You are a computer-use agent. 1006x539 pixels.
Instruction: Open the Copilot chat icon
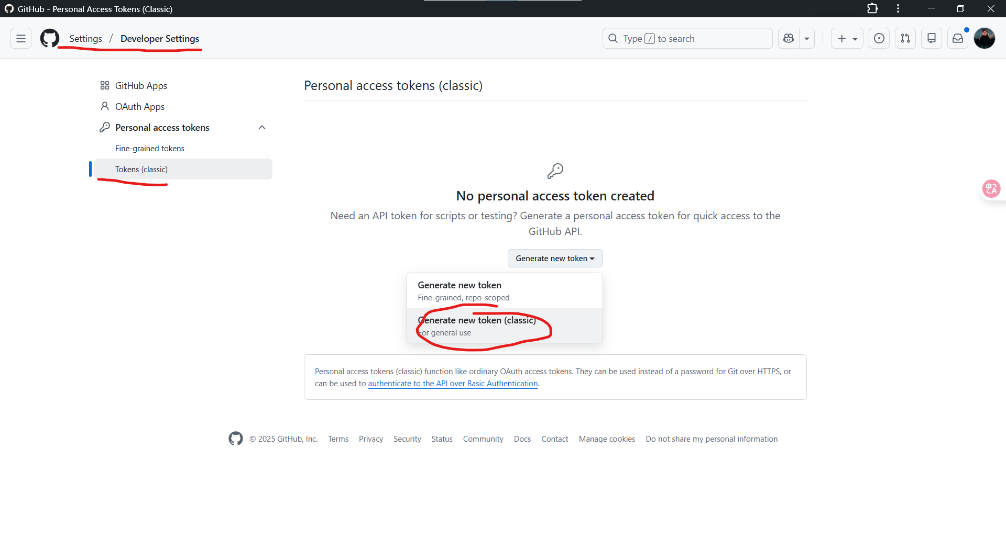(x=789, y=39)
